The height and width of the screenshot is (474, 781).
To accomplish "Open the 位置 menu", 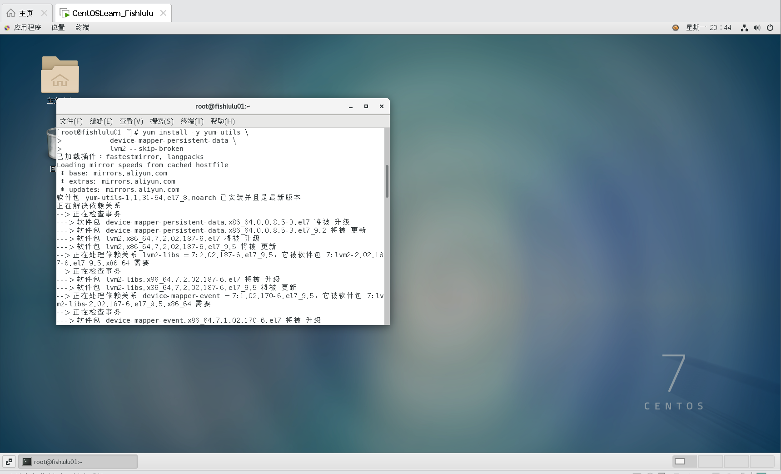I will [x=58, y=28].
